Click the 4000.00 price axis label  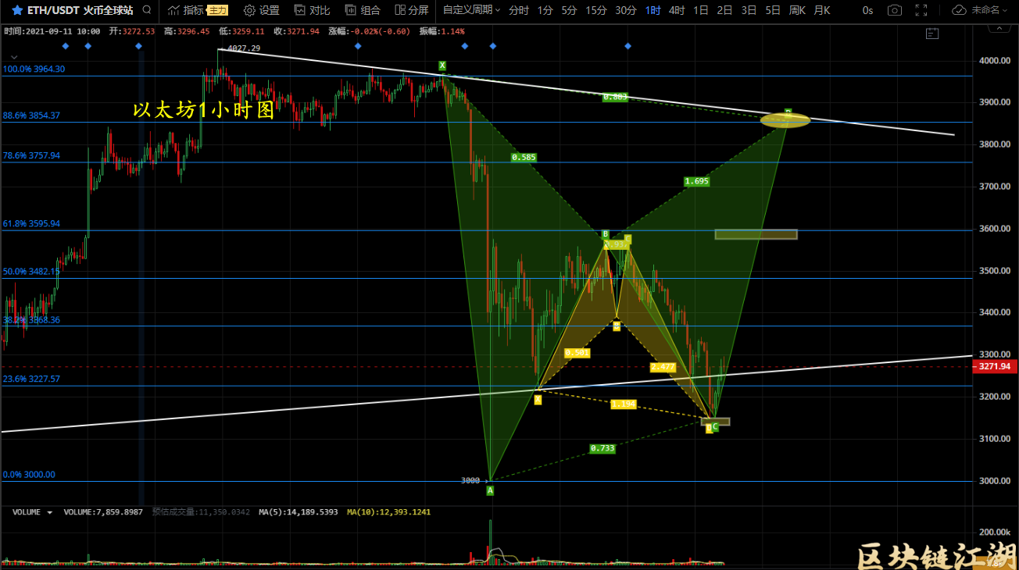tap(993, 61)
